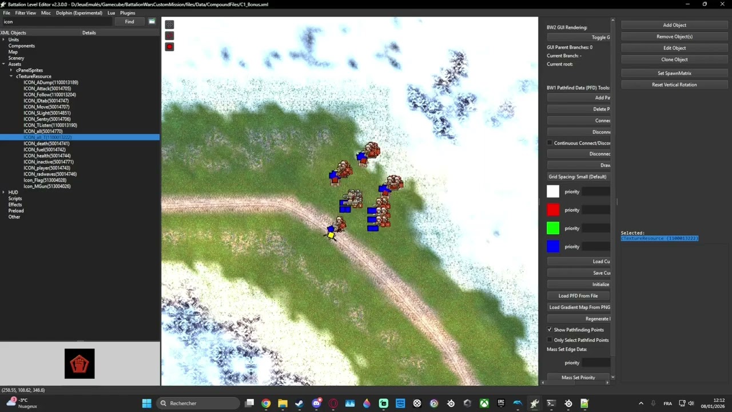This screenshot has height=412, width=732.
Task: Open Epic Games launcher from taskbar
Action: [x=501, y=403]
